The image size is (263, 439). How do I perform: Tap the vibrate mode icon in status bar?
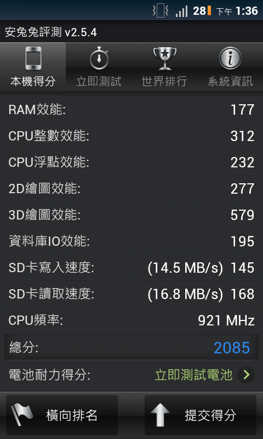161,11
